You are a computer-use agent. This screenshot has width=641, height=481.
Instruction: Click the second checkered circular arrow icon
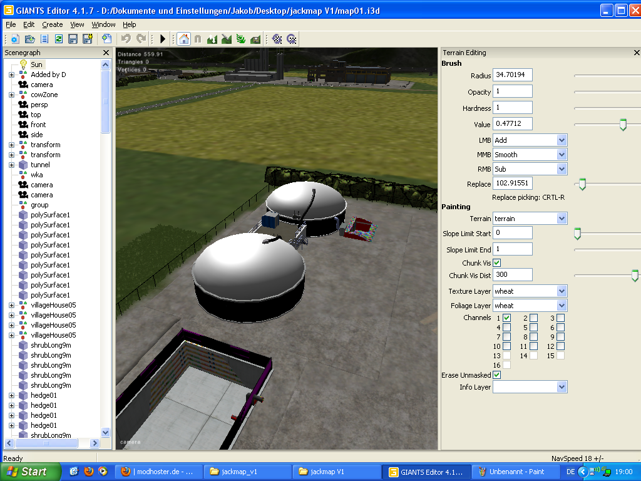(x=292, y=39)
